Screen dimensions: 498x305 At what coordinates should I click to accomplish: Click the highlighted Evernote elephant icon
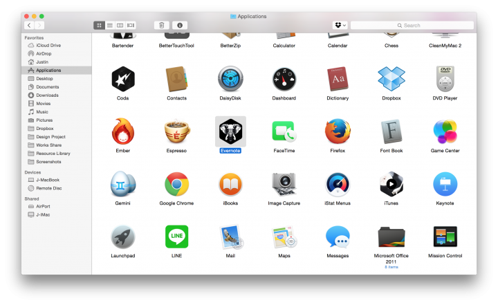pos(230,131)
